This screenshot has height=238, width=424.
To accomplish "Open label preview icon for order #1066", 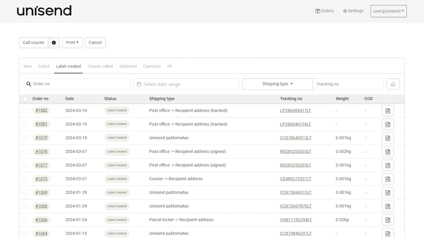I will pyautogui.click(x=388, y=220).
